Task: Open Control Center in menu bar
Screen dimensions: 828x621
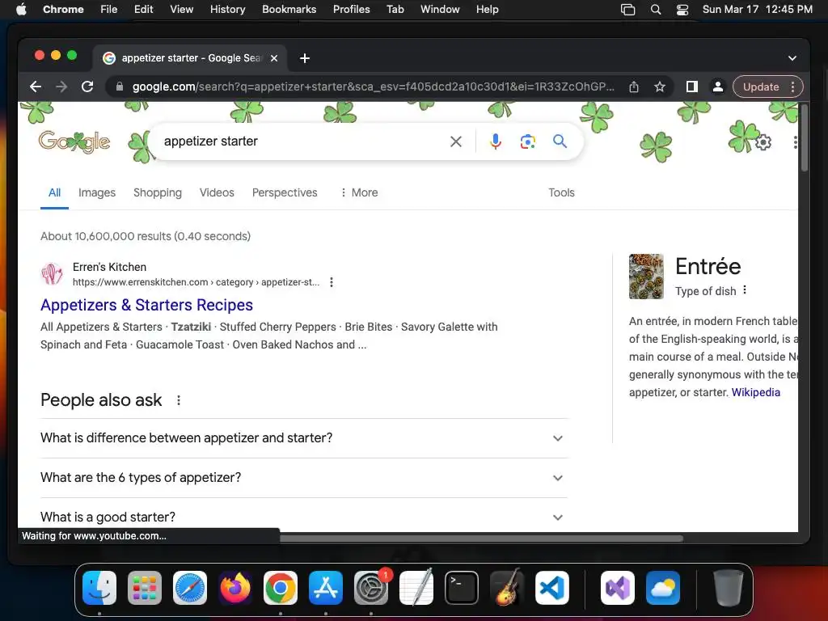Action: [682, 10]
